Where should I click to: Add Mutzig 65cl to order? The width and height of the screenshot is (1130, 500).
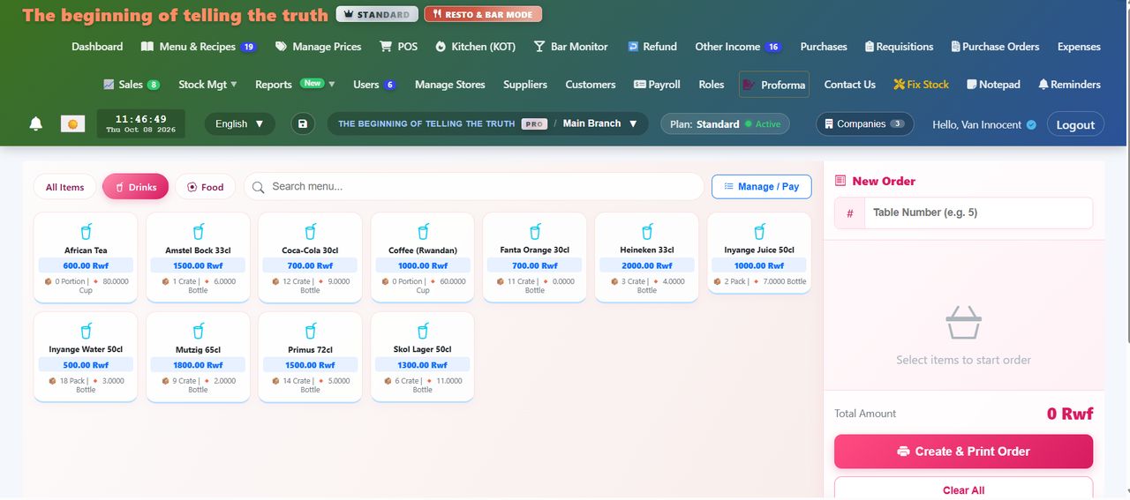point(198,356)
